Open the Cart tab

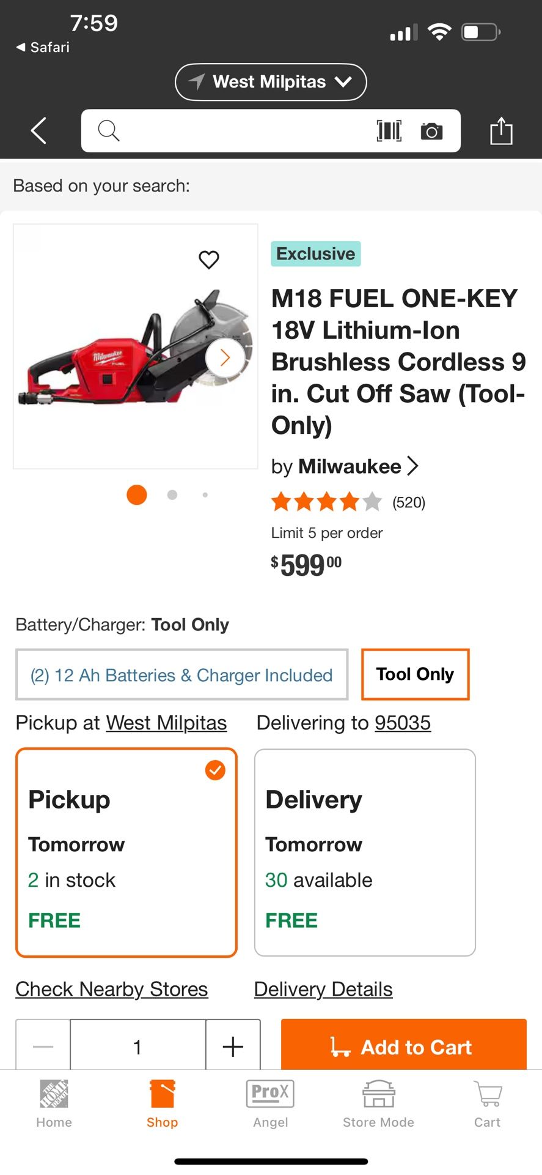click(x=487, y=1104)
